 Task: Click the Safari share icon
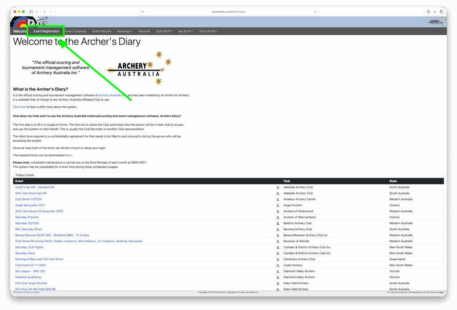click(x=428, y=12)
